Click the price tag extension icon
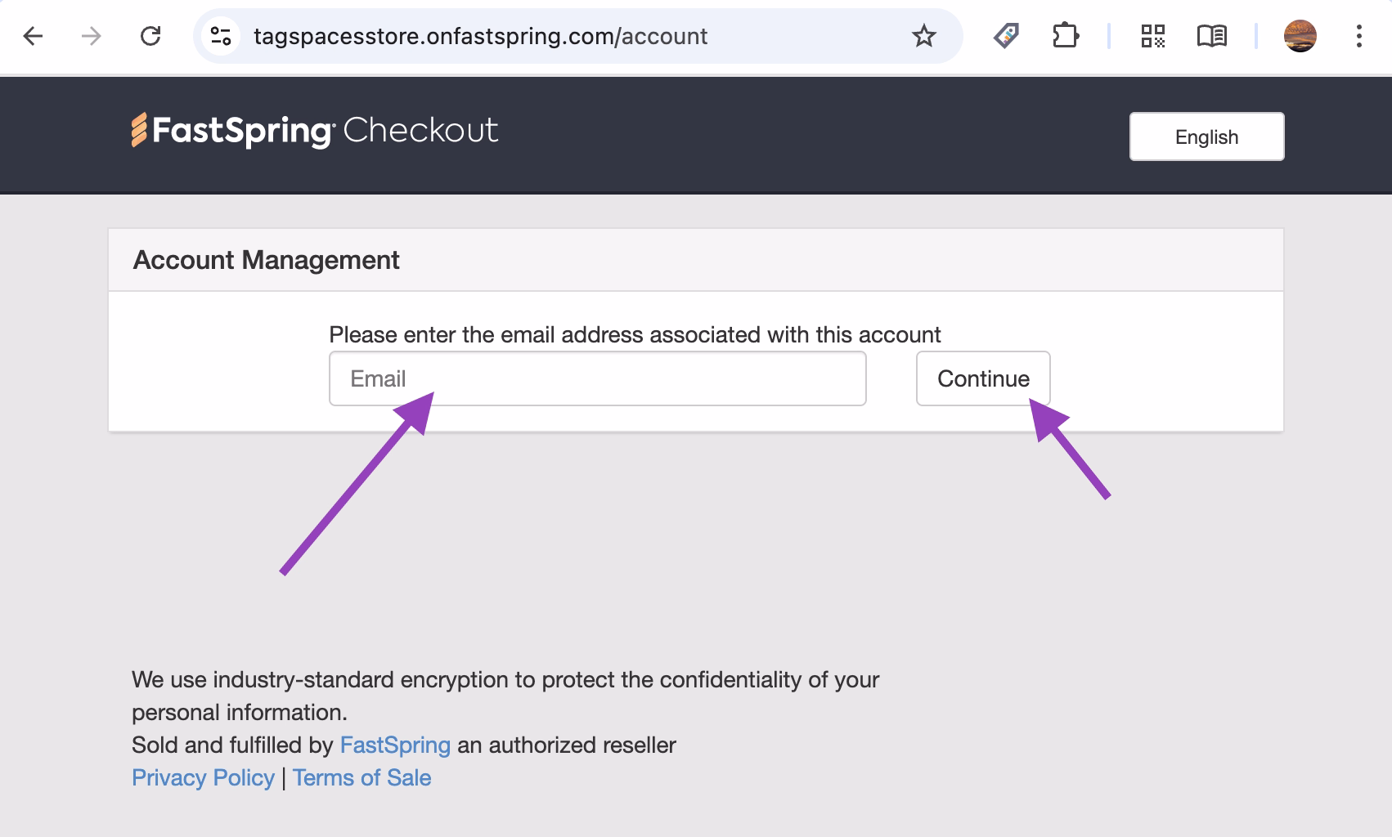This screenshot has width=1392, height=837. coord(1006,36)
